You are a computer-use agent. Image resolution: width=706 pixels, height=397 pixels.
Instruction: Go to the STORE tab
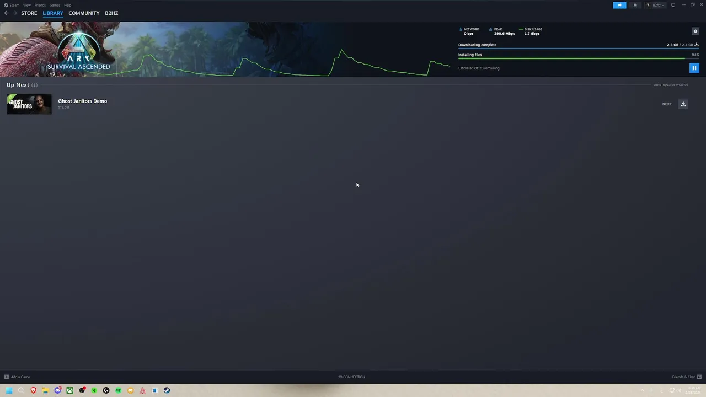(x=29, y=13)
